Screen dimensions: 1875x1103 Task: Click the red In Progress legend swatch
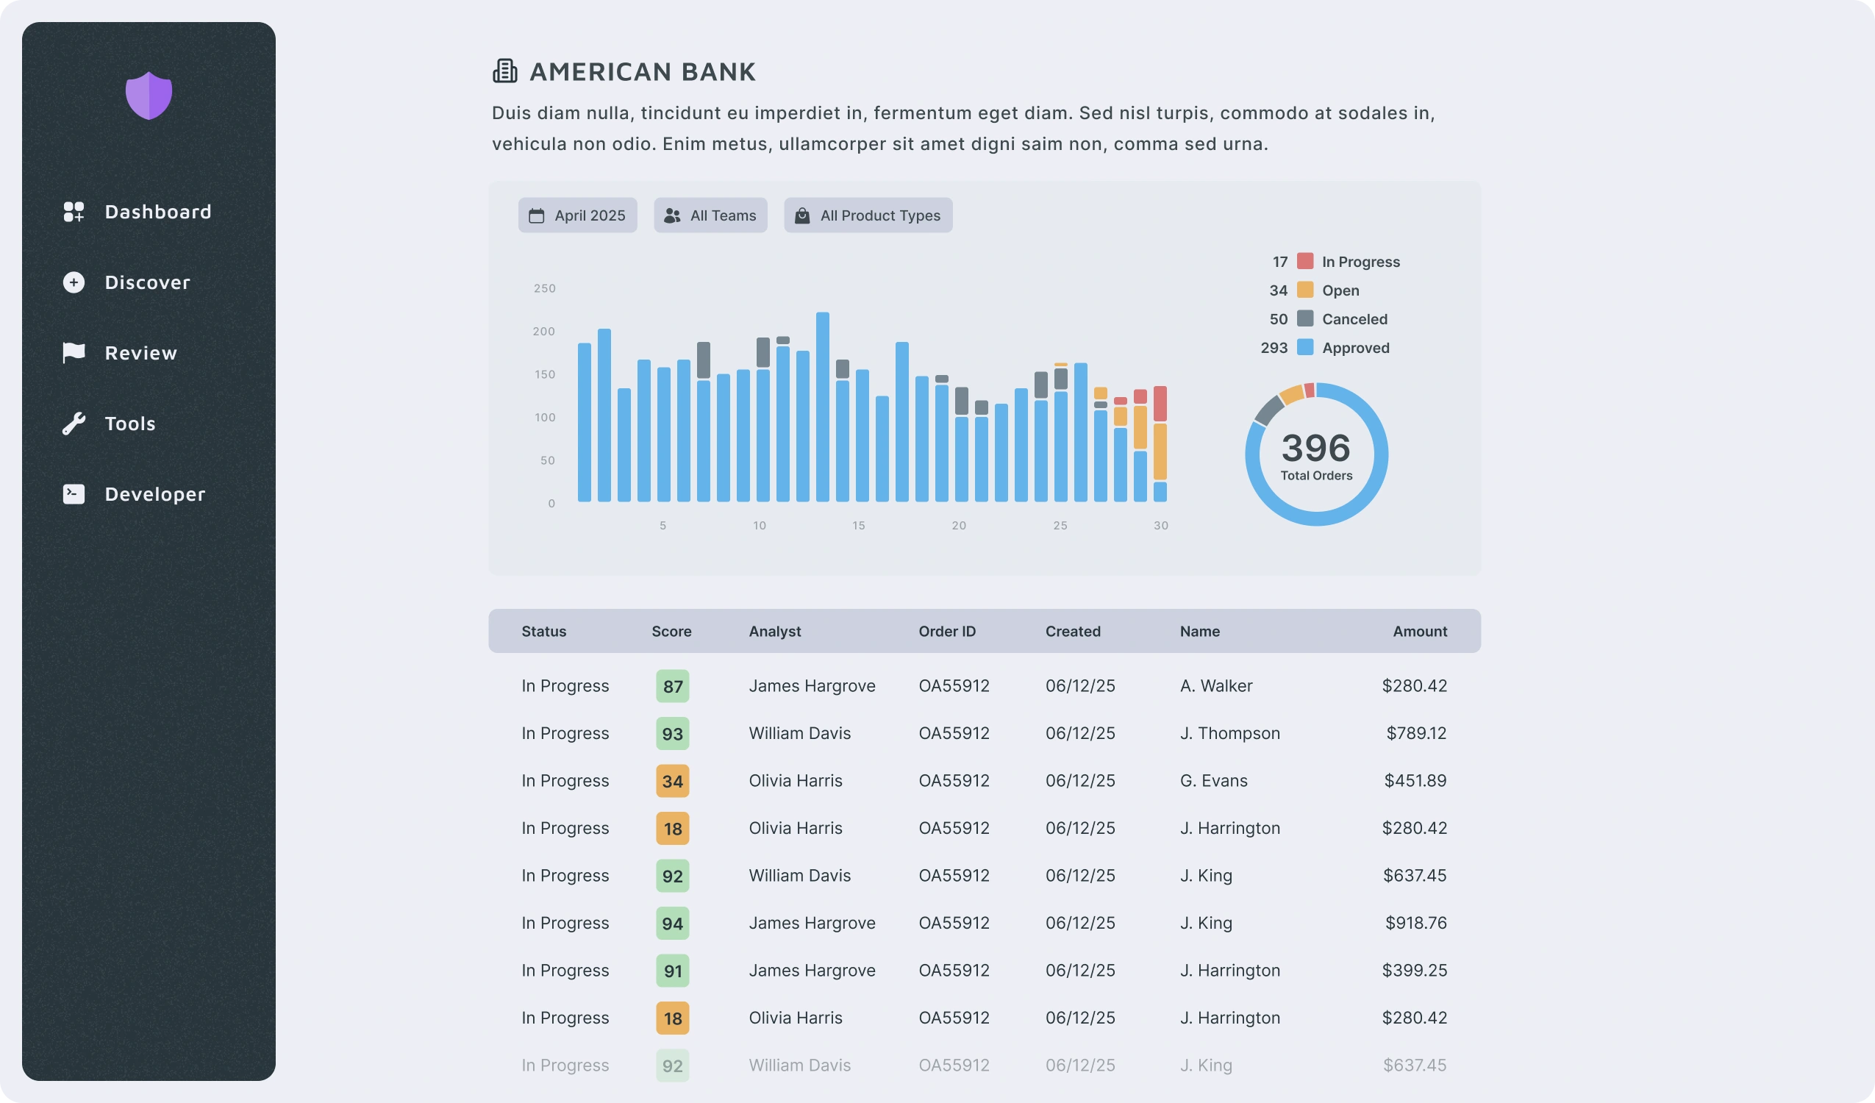click(1305, 261)
